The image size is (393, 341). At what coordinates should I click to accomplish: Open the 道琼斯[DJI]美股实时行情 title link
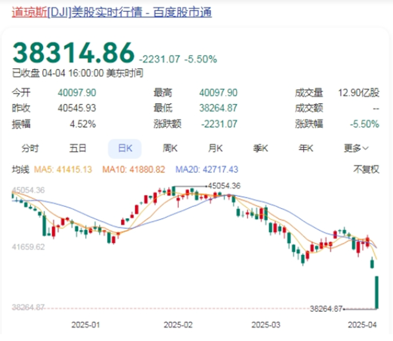click(x=112, y=12)
